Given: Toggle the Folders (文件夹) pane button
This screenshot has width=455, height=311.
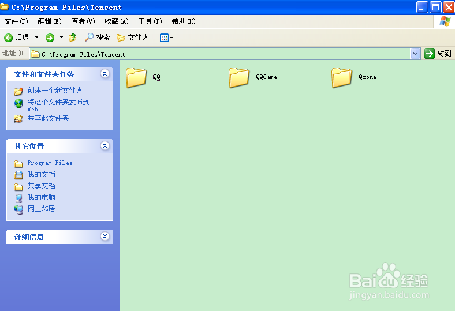Looking at the screenshot, I should [x=133, y=38].
